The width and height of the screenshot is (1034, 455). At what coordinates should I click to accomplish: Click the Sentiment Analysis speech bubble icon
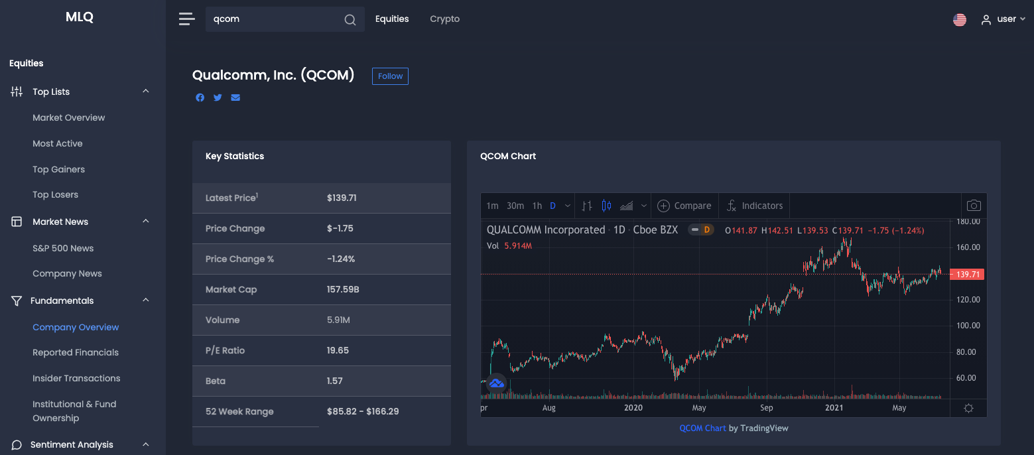point(17,444)
